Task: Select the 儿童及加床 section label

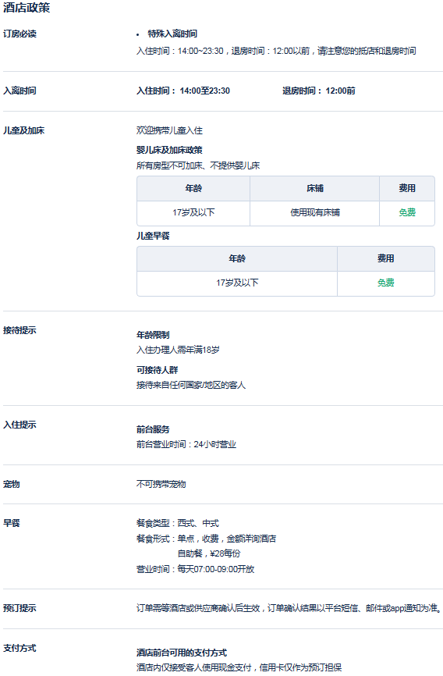Action: click(x=23, y=130)
